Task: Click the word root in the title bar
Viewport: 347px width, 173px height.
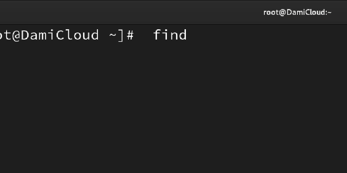Action: (271, 12)
